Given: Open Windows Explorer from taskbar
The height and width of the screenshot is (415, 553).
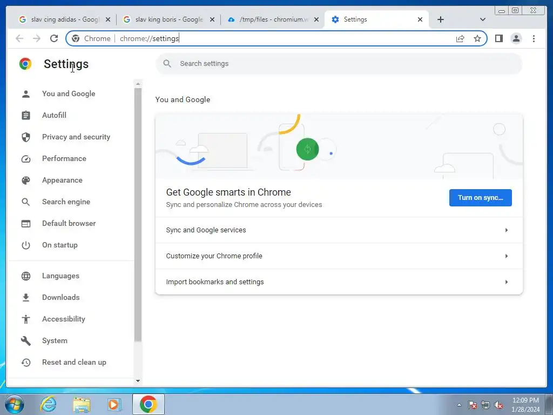Looking at the screenshot, I should 82,404.
